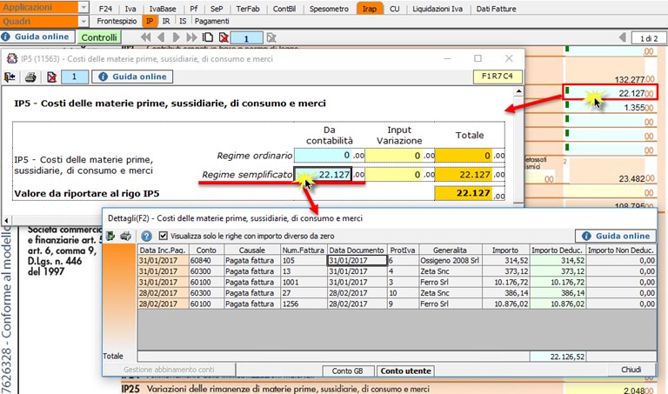Click the green Controlli button
The width and height of the screenshot is (668, 394).
(99, 37)
